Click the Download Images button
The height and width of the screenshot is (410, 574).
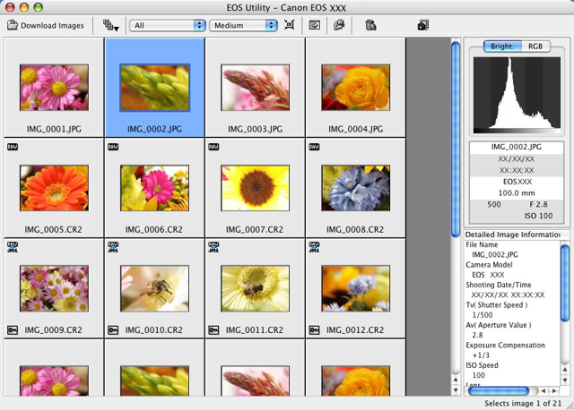point(46,25)
